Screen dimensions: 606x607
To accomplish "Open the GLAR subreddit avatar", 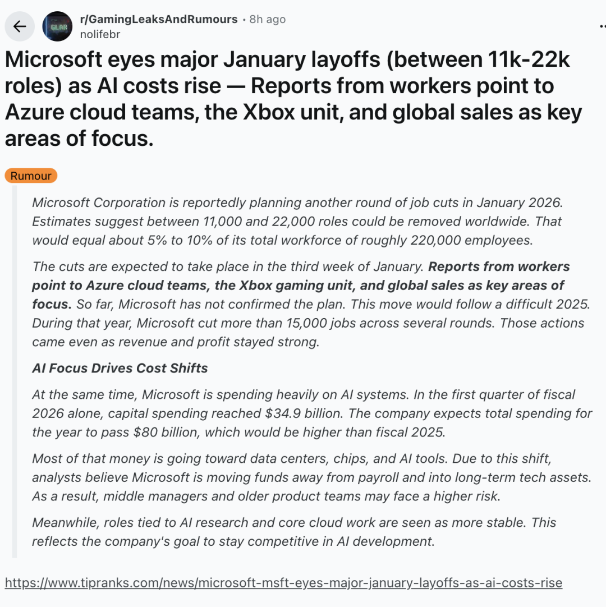I will [57, 26].
